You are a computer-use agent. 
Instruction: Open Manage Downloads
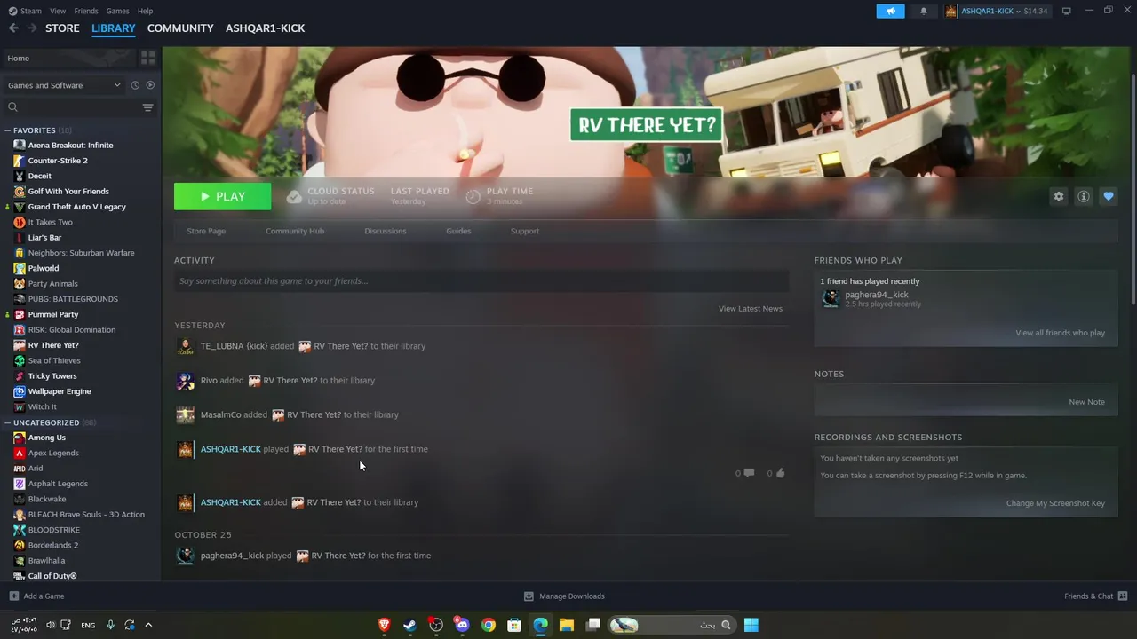pyautogui.click(x=564, y=596)
